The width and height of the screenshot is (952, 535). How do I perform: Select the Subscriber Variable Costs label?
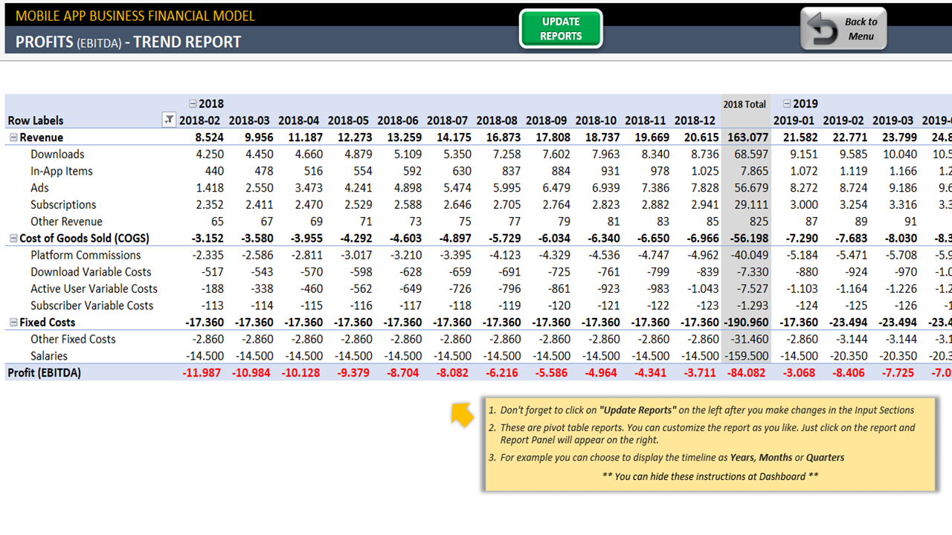tap(91, 305)
